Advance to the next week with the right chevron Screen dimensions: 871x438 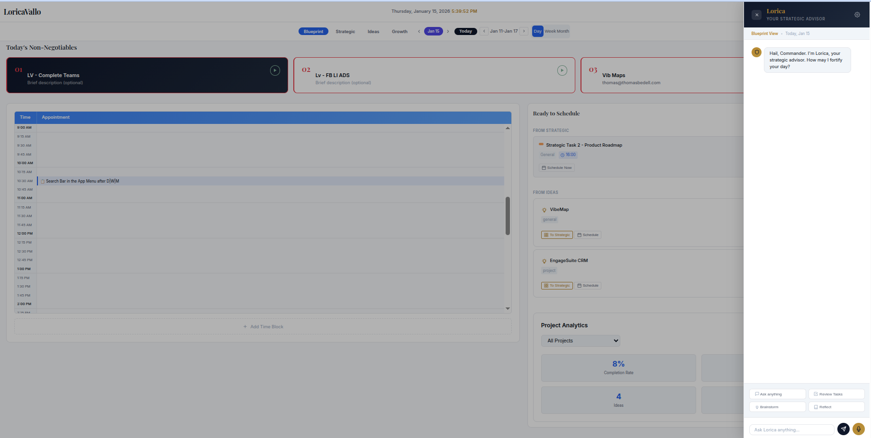tap(524, 31)
